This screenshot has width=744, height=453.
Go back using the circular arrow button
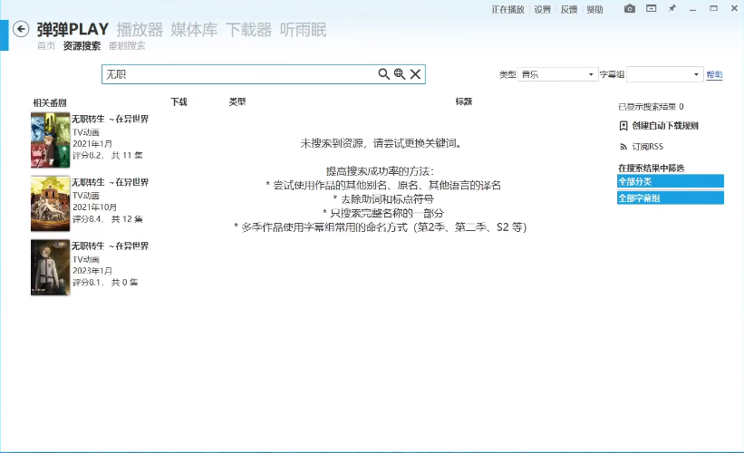coord(21,29)
